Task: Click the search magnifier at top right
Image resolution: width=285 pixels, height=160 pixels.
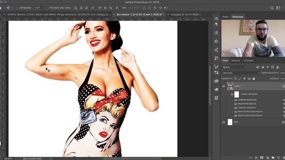Action: (x=272, y=8)
